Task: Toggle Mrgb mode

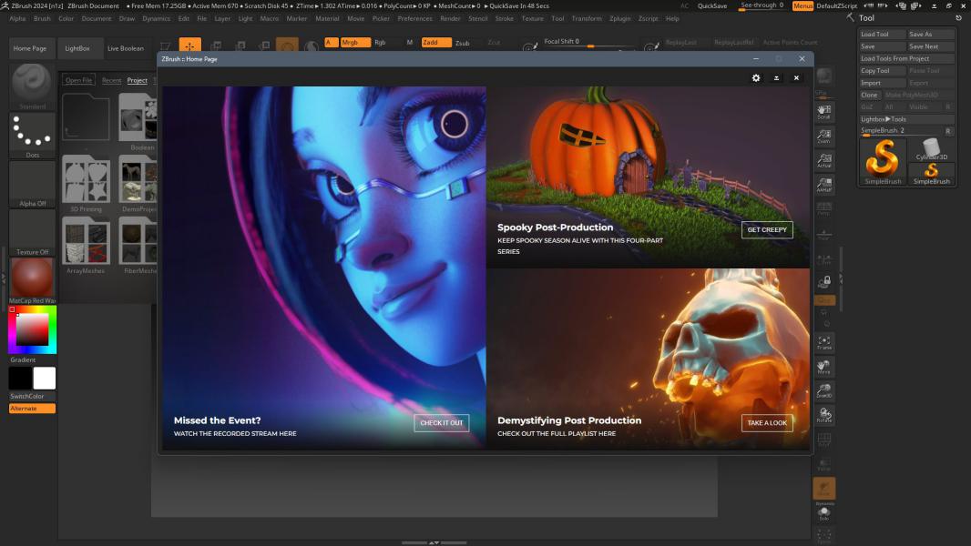Action: (355, 43)
